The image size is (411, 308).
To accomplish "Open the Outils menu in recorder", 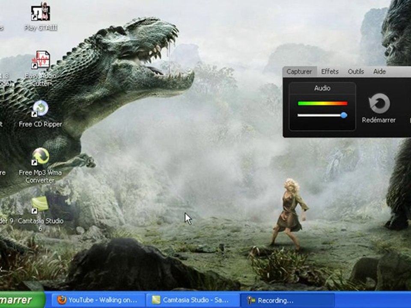I will click(x=356, y=71).
